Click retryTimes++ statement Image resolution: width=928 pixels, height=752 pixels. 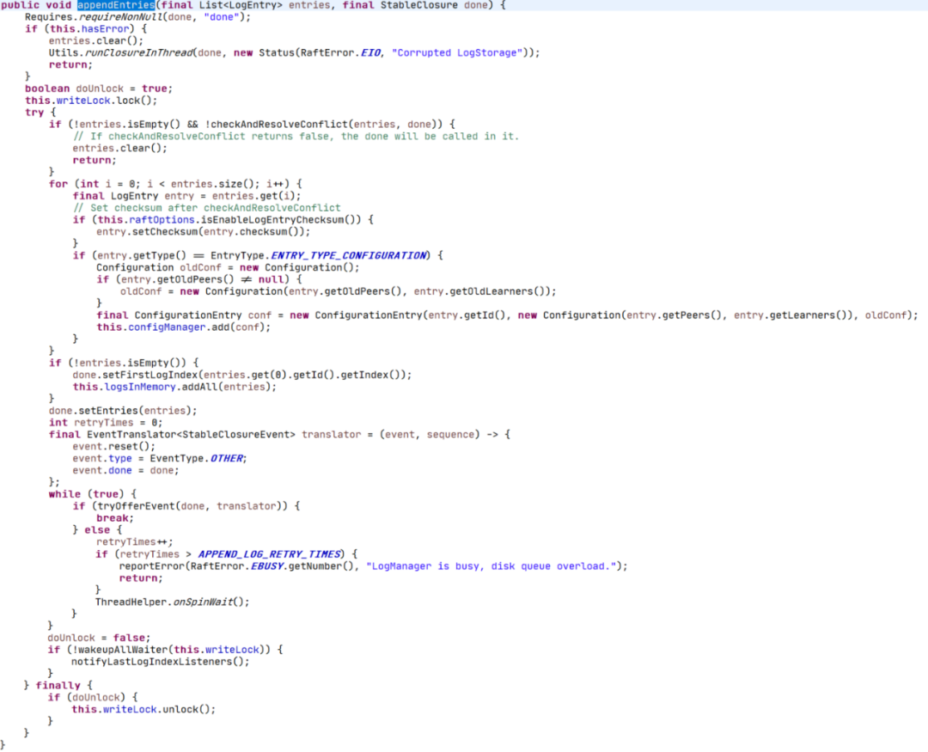click(134, 541)
